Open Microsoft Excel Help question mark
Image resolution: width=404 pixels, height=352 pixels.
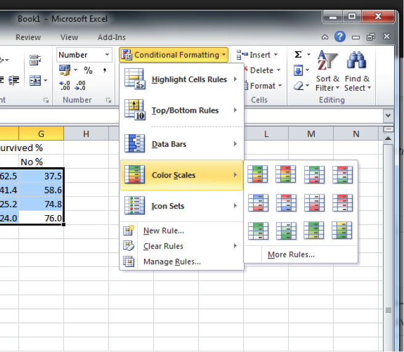[340, 37]
